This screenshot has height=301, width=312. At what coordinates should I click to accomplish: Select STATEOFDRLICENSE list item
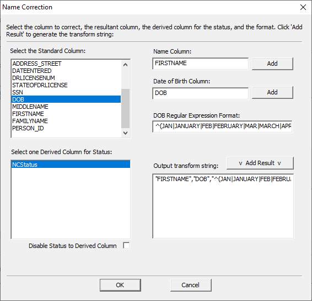tap(66, 85)
